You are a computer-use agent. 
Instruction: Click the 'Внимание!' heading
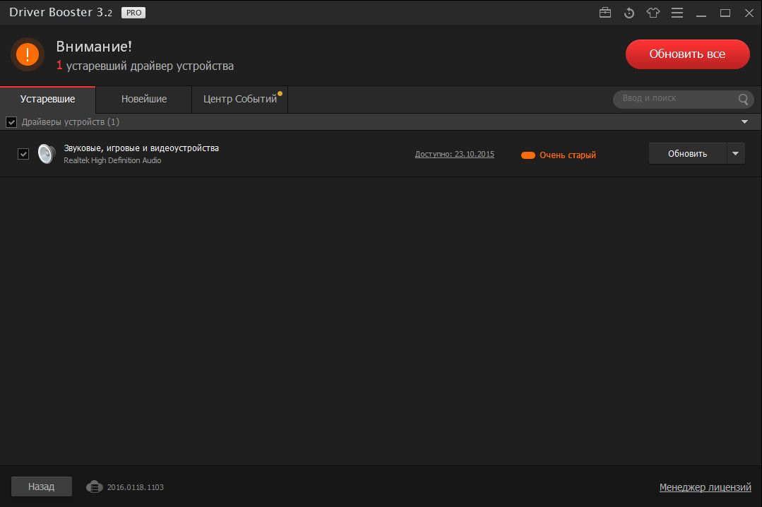coord(94,47)
